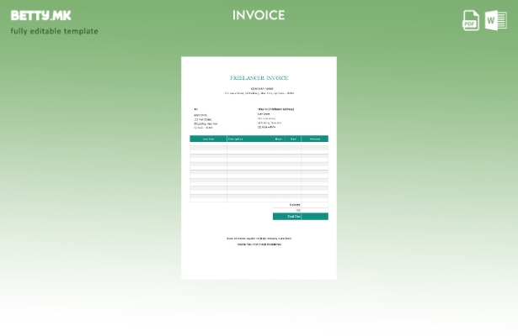
Task: Click the Rate column header
Action: coord(293,139)
